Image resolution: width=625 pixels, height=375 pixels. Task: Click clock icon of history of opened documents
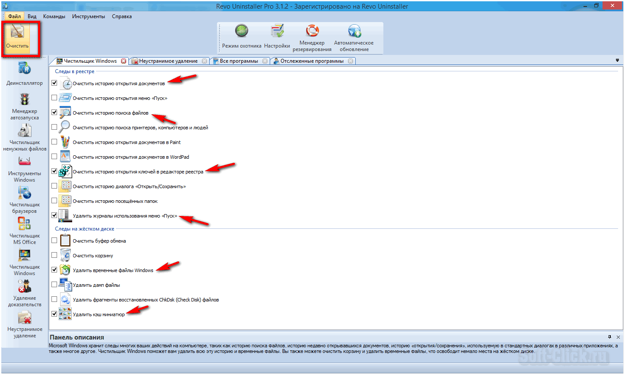coord(66,83)
